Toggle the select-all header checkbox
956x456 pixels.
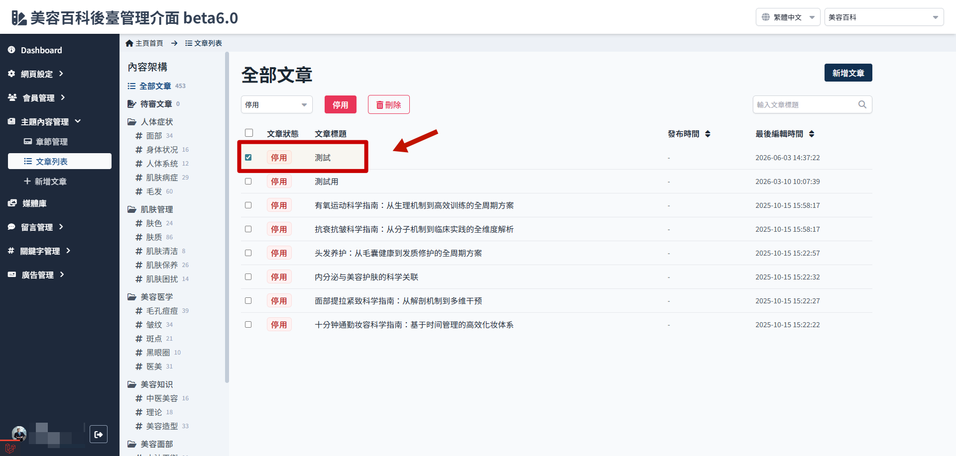coord(249,133)
